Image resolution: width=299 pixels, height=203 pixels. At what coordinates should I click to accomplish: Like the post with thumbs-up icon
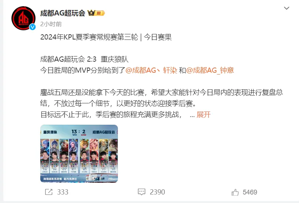pyautogui.click(x=235, y=192)
